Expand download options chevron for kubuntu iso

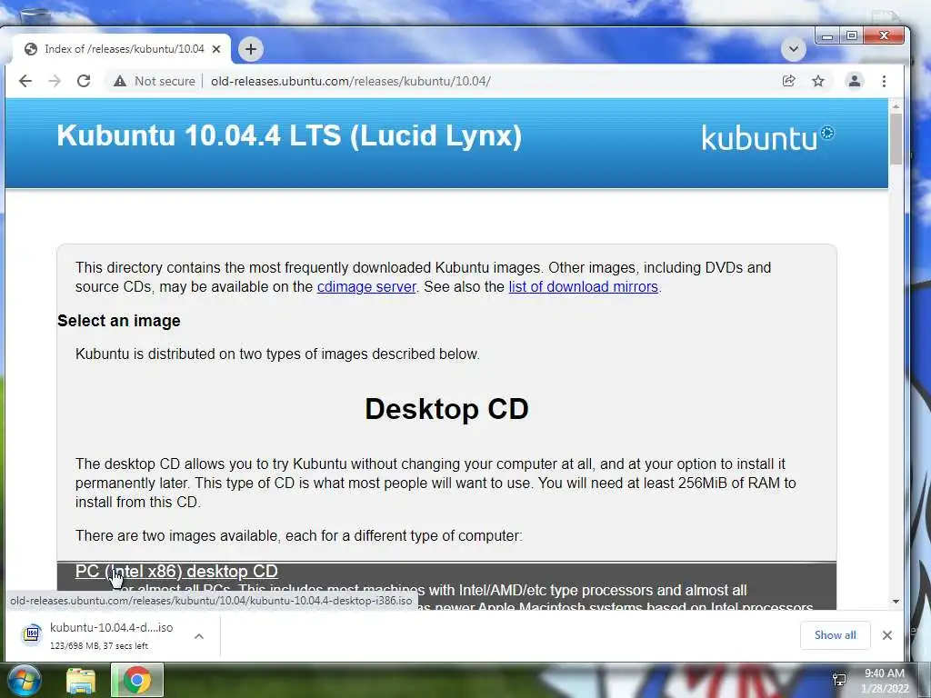pos(199,636)
